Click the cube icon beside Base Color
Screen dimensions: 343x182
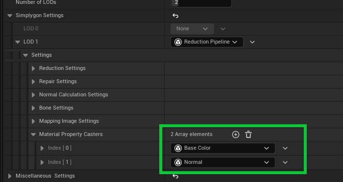click(x=178, y=148)
